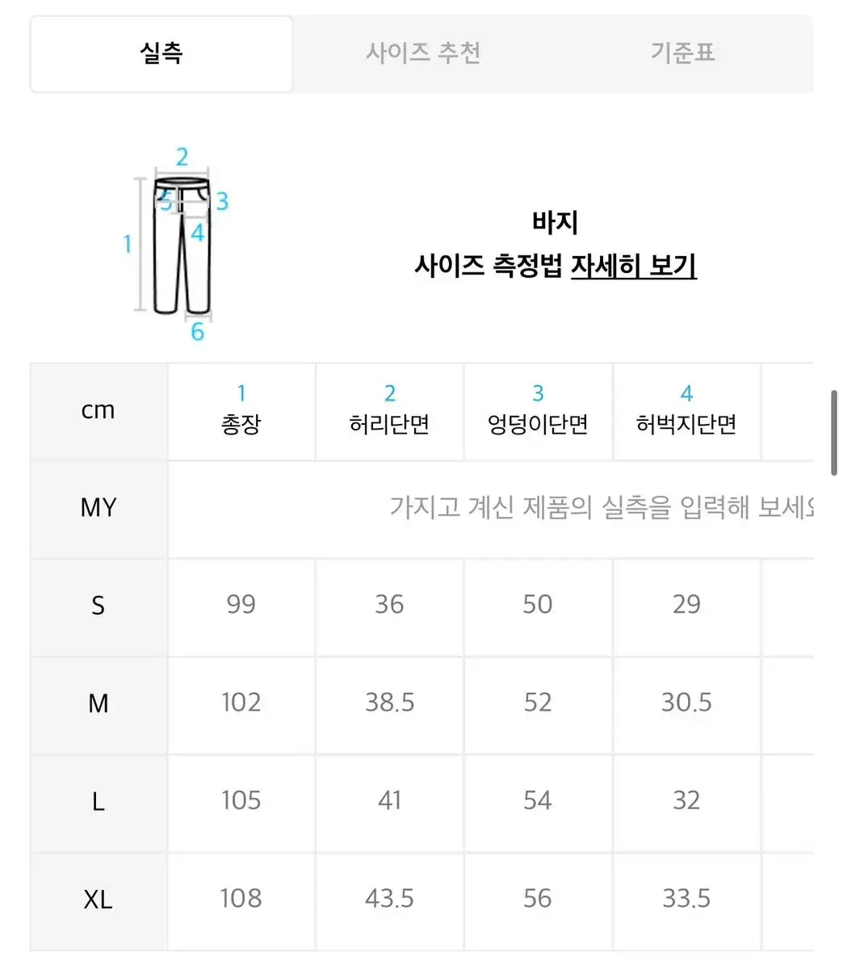Click the page scrollbar thumb
The width and height of the screenshot is (843, 969).
(x=834, y=433)
